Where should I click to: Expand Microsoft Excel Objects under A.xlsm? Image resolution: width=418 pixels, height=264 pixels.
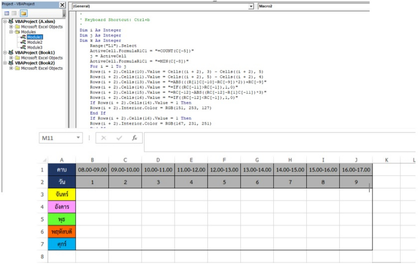coord(11,27)
